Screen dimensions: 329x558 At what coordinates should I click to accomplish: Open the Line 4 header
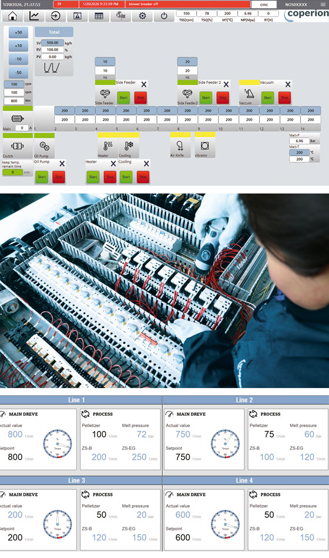(244, 480)
